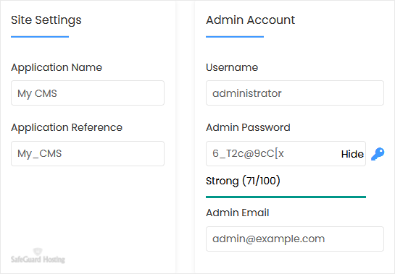Viewport: 395px width, 274px height.
Task: Click the Admin Password label
Action: point(248,127)
